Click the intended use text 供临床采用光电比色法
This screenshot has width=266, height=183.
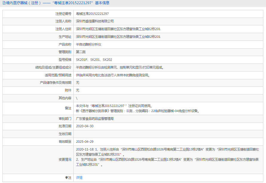(x=113, y=75)
